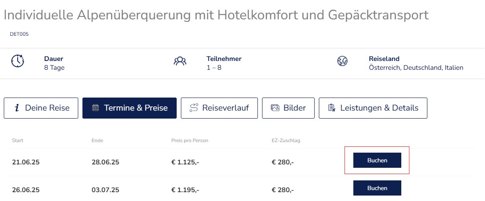485x201 pixels.
Task: Book the trip starting 26.06.25
Action: pos(377,188)
